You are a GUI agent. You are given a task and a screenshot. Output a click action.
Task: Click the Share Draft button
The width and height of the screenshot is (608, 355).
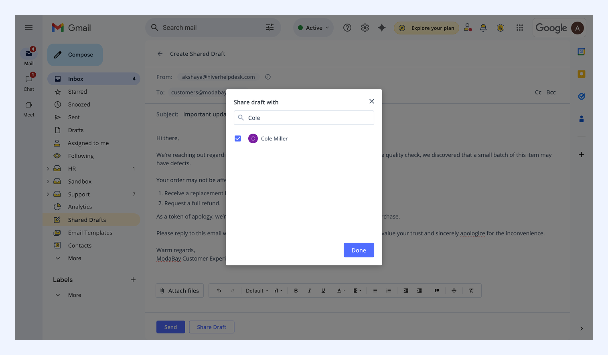[211, 327]
